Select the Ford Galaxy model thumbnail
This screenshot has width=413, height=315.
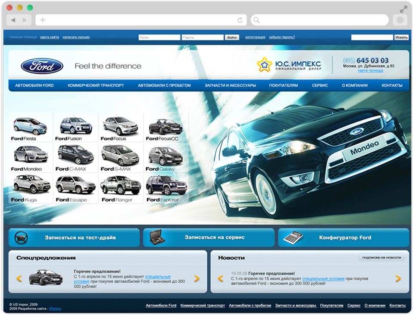tap(166, 158)
